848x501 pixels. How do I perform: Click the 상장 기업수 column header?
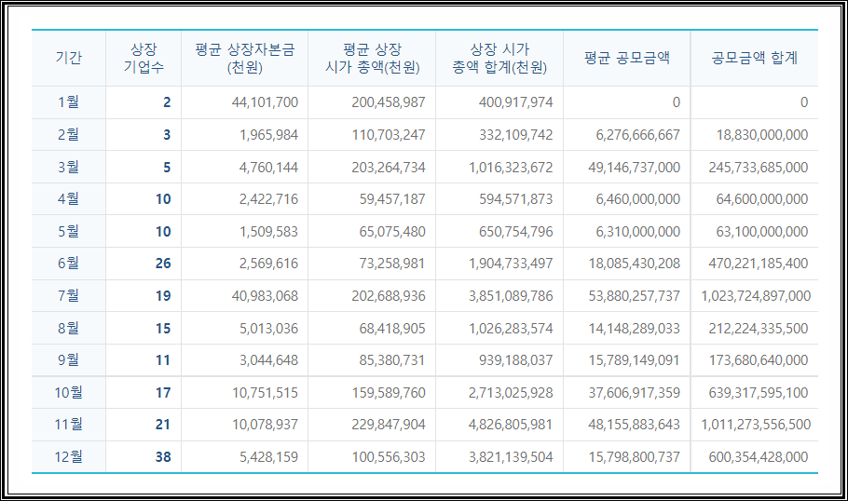(x=144, y=58)
